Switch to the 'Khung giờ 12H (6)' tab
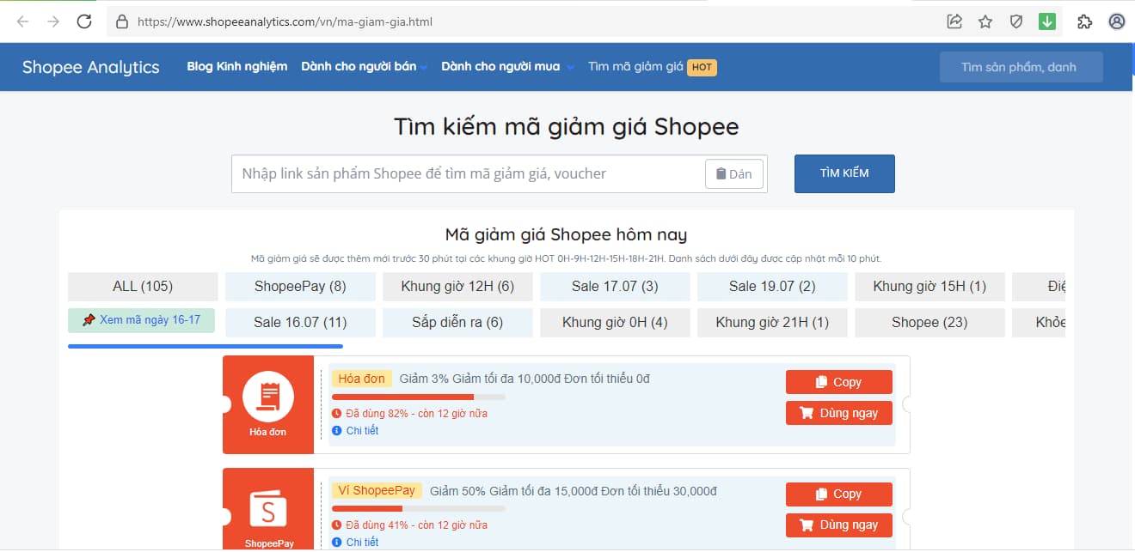This screenshot has width=1135, height=552. [457, 287]
